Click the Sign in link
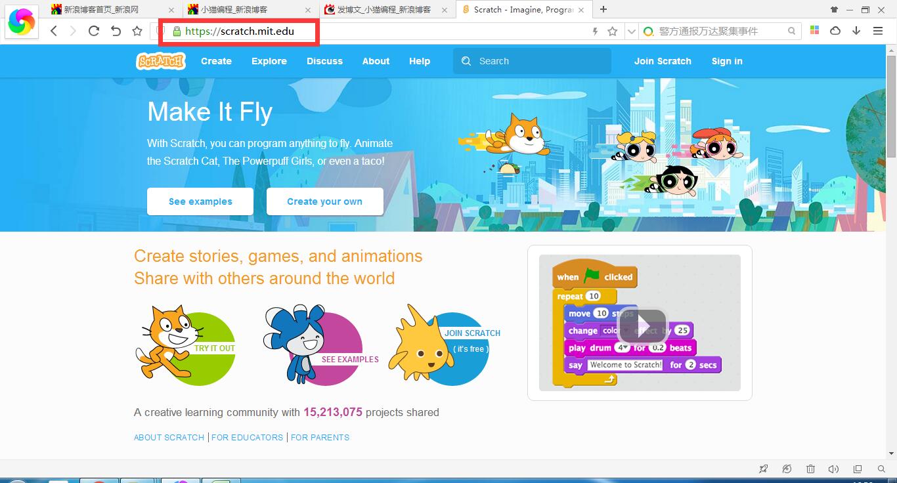 coord(727,61)
